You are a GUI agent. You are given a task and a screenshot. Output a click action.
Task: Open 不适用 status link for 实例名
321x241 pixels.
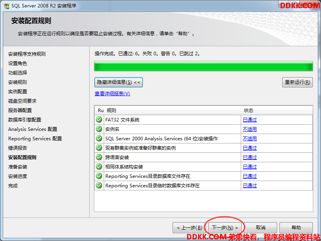point(249,129)
